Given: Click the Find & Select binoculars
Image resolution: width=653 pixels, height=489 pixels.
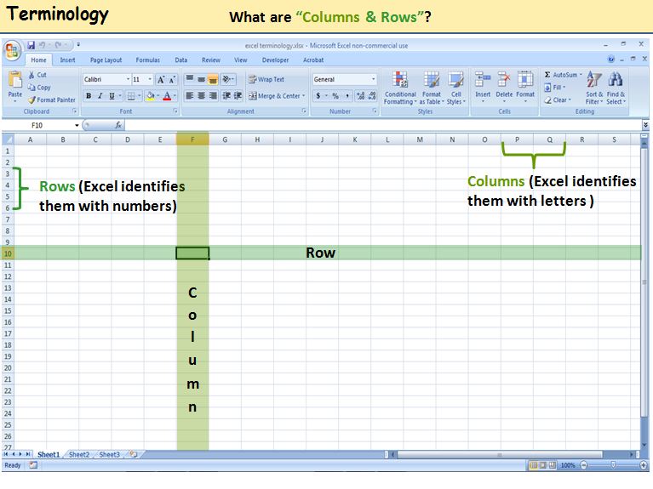Looking at the screenshot, I should point(616,81).
